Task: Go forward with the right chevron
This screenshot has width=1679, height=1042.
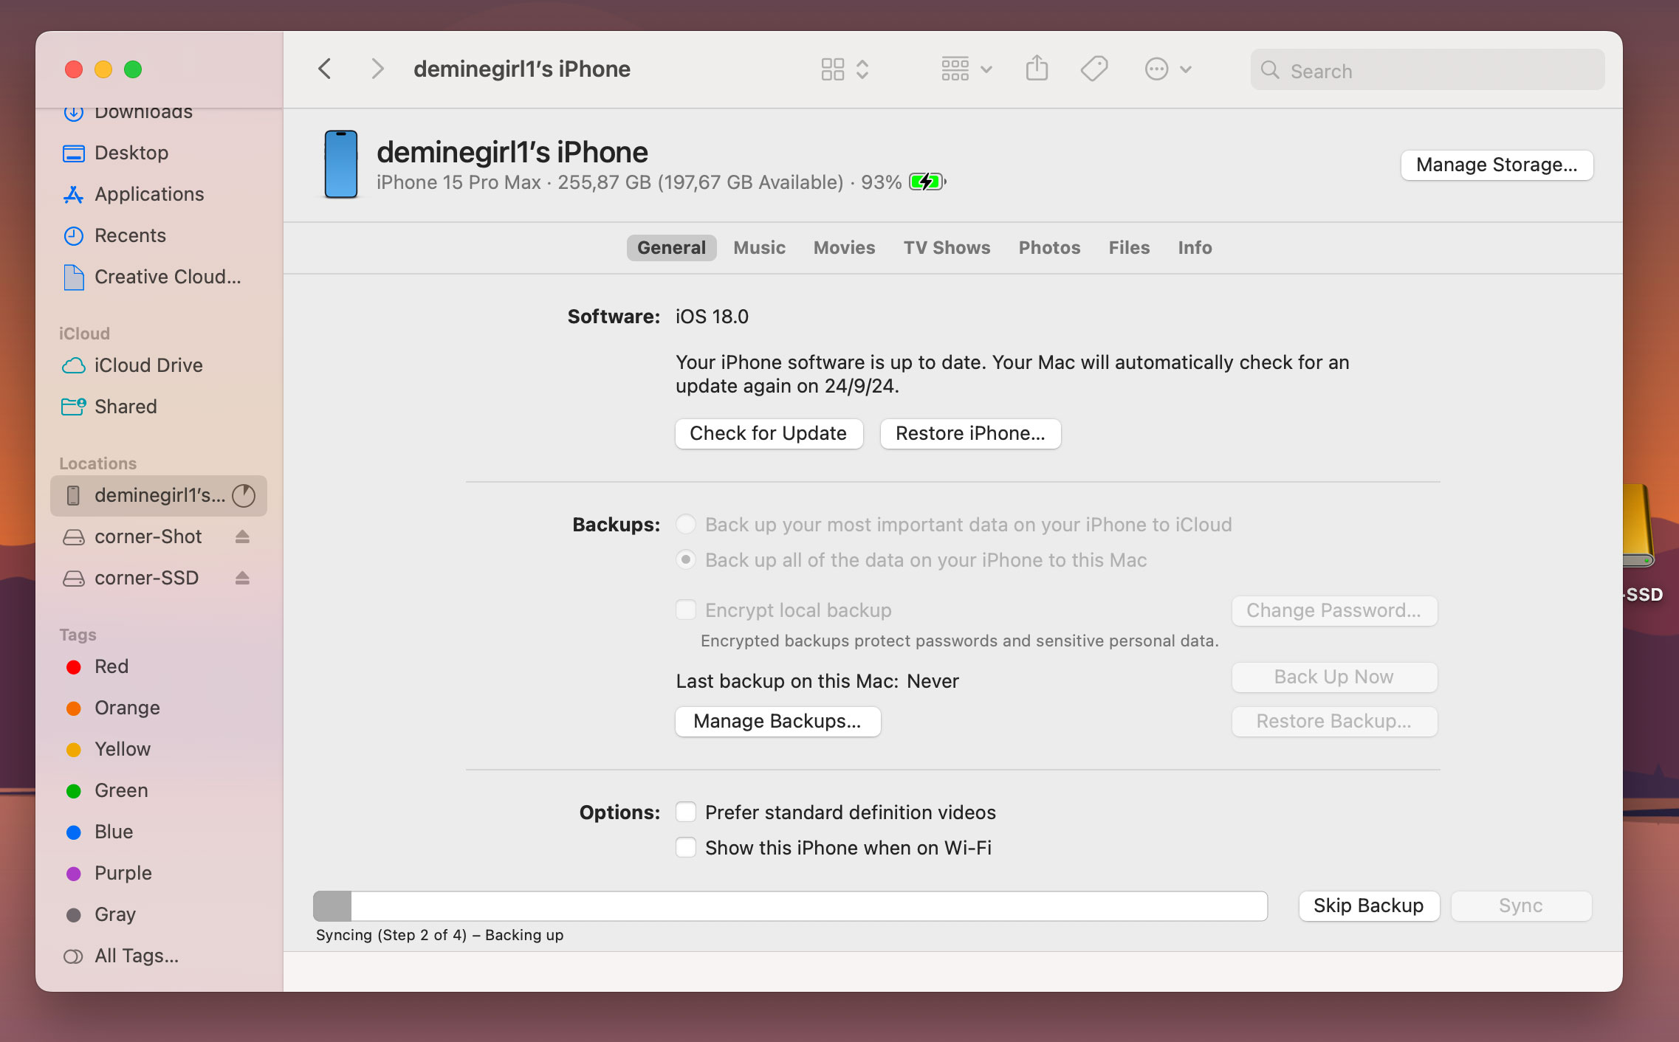Action: [377, 69]
